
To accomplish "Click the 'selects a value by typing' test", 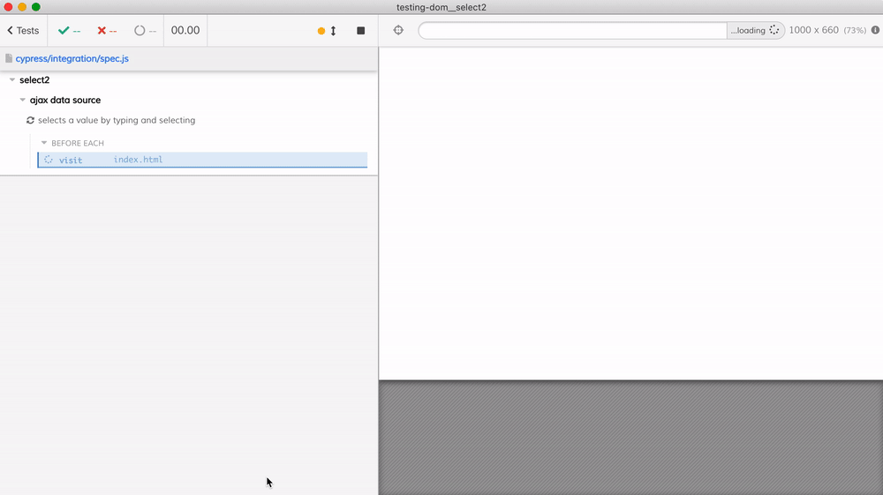I will [117, 120].
